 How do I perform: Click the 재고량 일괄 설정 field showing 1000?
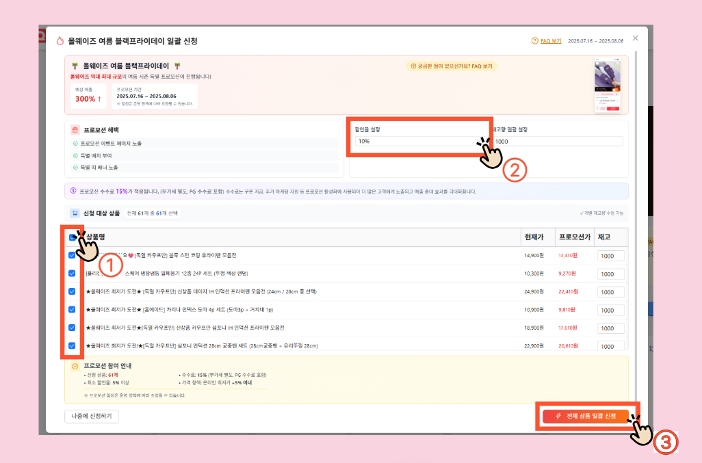coord(557,142)
